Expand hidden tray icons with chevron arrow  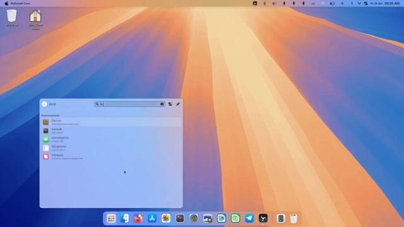coord(359,3)
